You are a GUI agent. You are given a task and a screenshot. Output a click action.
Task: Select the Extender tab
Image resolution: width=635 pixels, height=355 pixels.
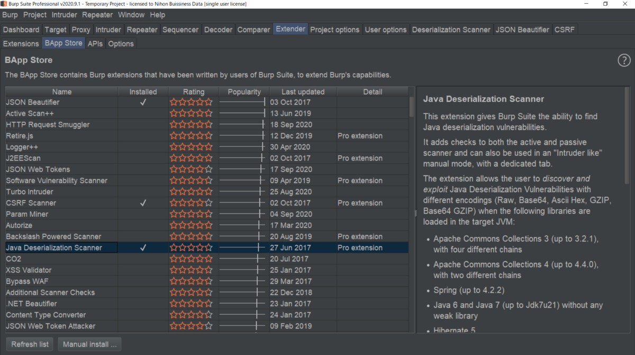click(x=291, y=29)
